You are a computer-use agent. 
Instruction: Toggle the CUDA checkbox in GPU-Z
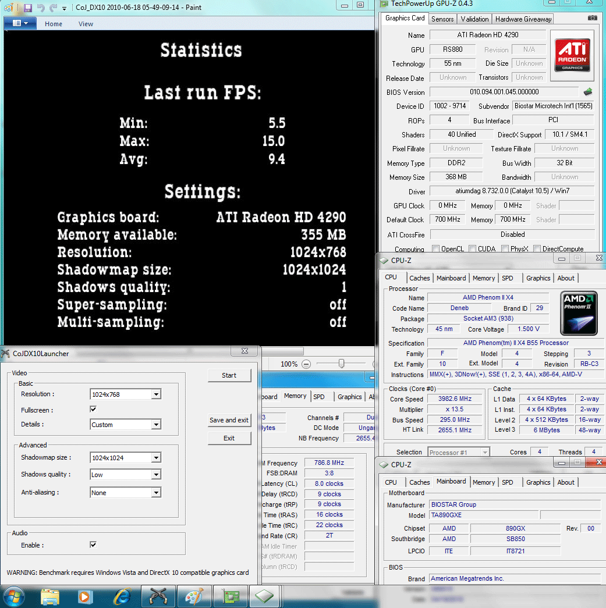click(x=472, y=248)
